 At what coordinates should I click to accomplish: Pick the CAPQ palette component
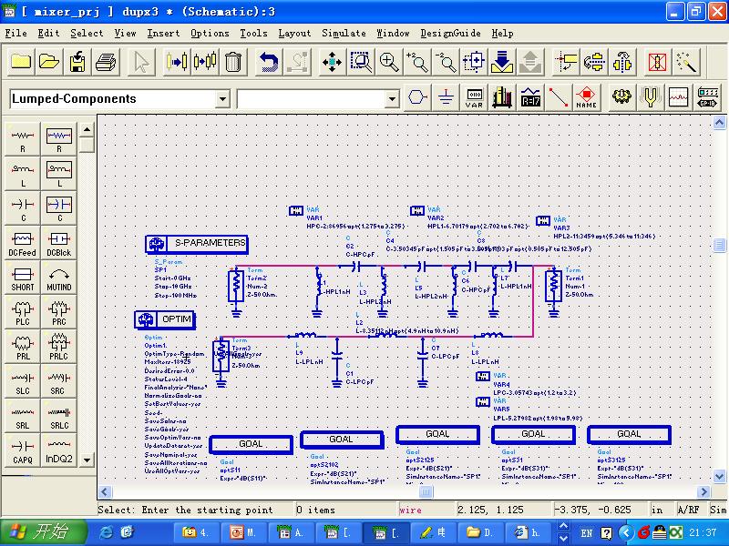click(x=22, y=450)
